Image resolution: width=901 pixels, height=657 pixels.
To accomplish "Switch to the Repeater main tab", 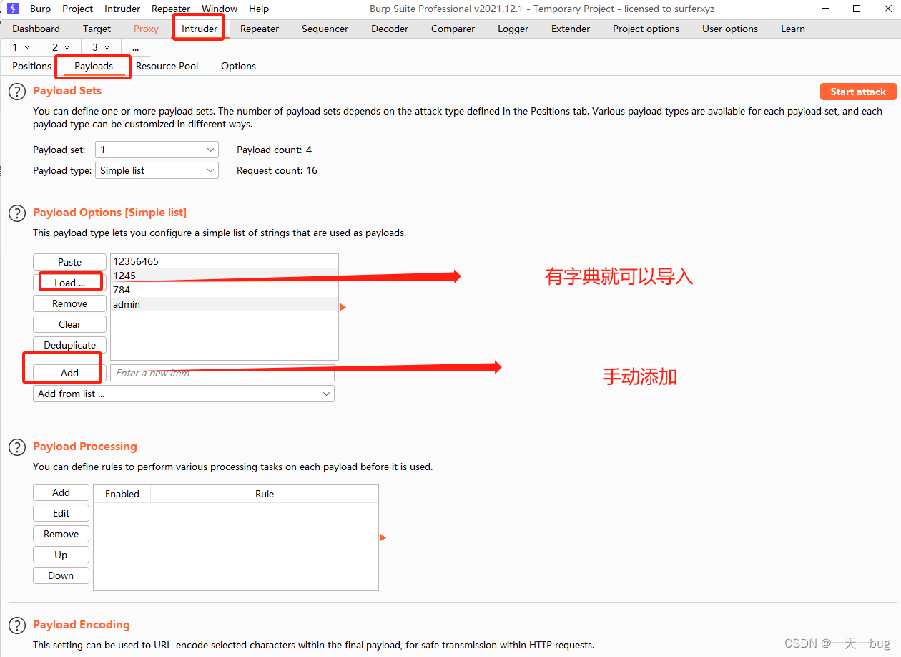I will pos(260,29).
